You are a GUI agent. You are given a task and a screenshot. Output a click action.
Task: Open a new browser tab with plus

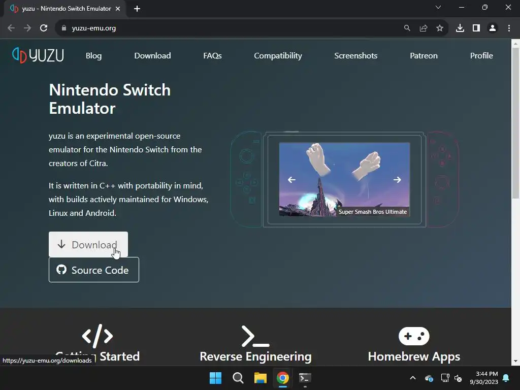click(137, 9)
